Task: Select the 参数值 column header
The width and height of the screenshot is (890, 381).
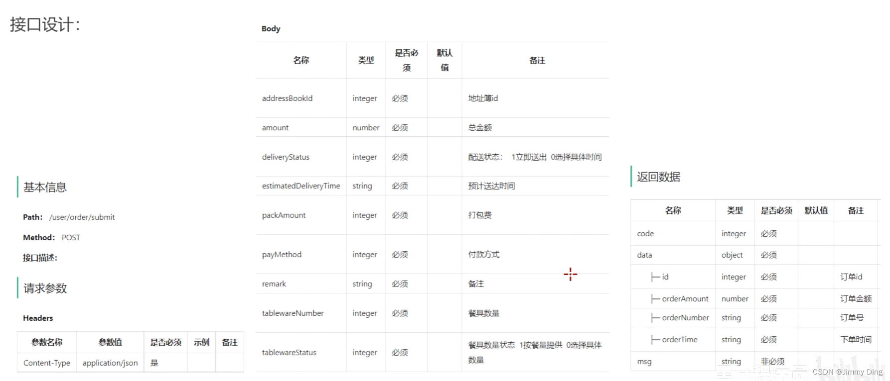Action: [110, 342]
